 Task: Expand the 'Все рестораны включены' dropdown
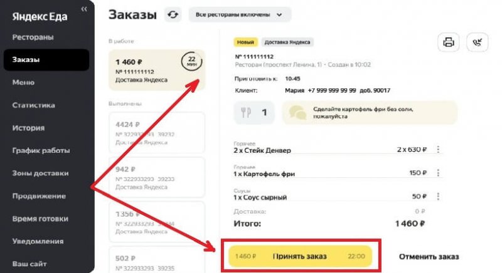point(240,14)
